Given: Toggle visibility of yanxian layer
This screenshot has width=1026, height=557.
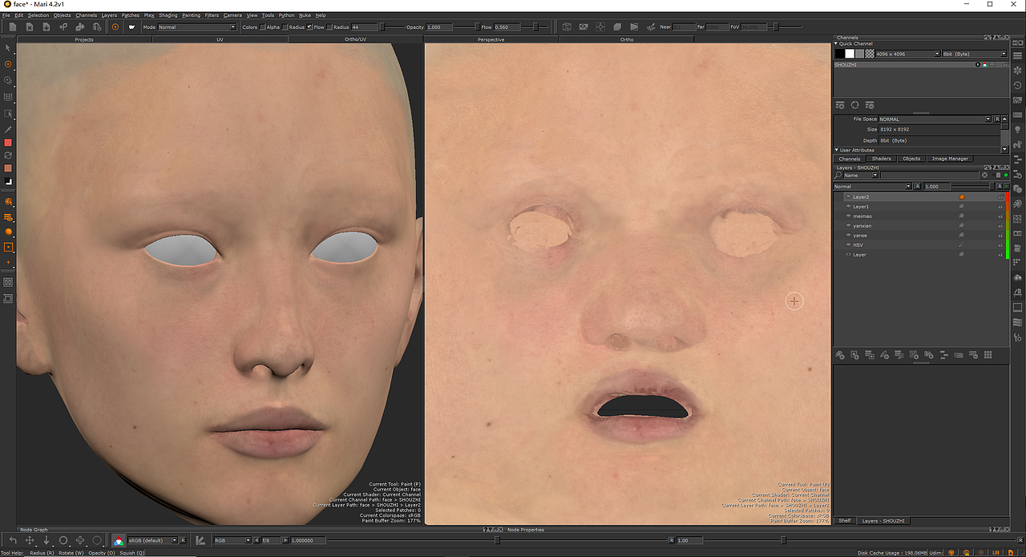Looking at the screenshot, I should (x=849, y=225).
